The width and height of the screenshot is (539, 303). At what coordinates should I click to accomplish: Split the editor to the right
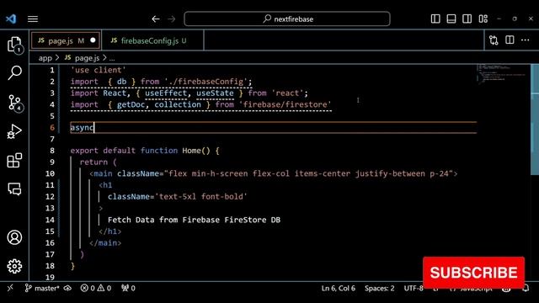pos(510,40)
